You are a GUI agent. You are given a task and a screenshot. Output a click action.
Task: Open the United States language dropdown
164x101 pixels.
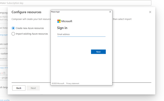tap(4, 28)
